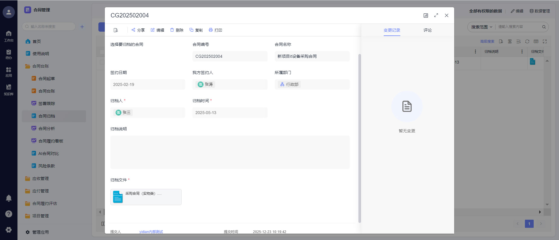The image size is (559, 240).
Task: Open the notifications bell in left sidebar
Action: [x=9, y=198]
